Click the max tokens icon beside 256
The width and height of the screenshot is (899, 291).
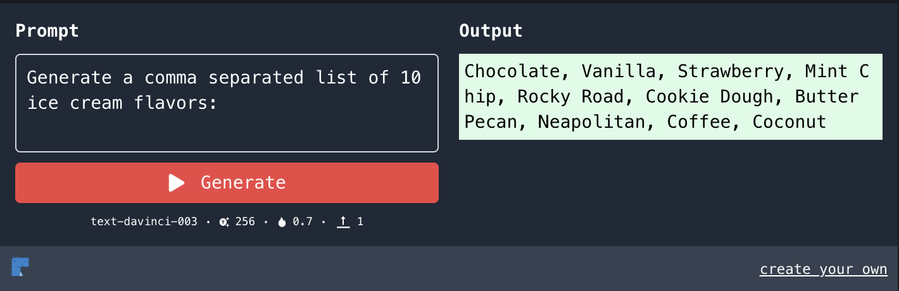click(224, 222)
